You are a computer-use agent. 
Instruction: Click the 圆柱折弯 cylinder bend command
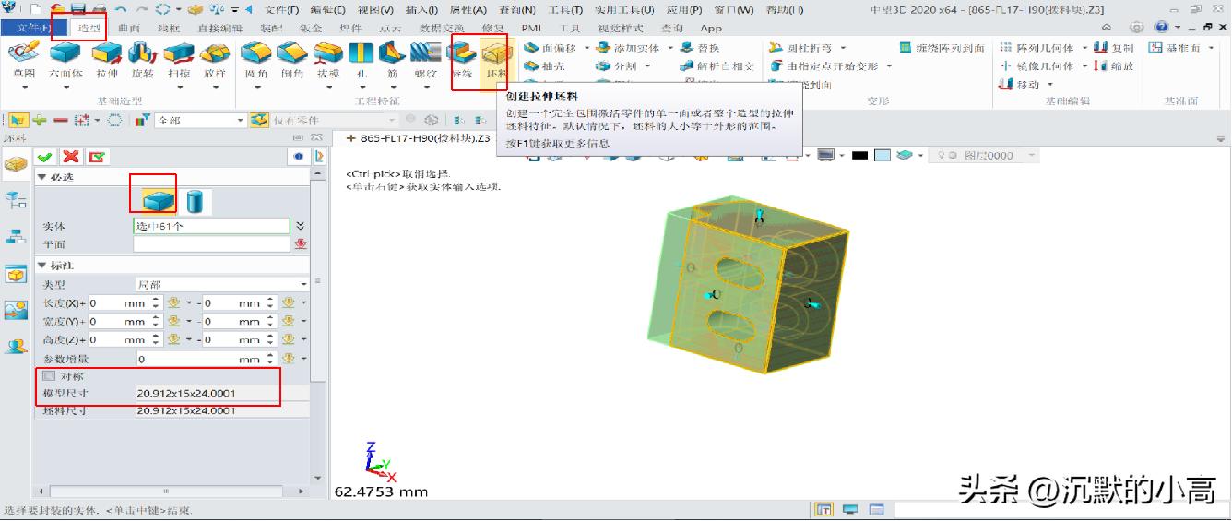click(x=800, y=48)
